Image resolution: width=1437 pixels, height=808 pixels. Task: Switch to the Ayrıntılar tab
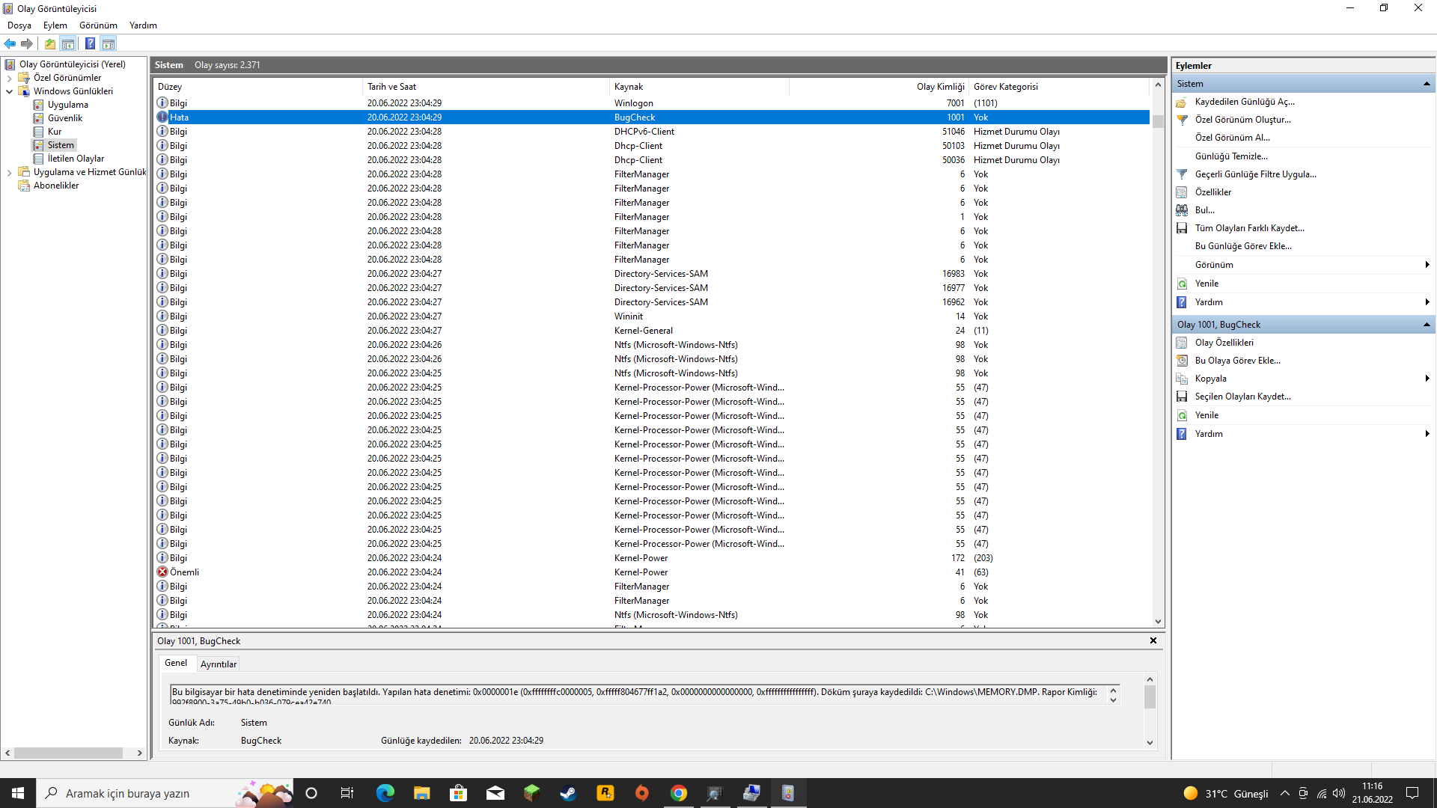(218, 664)
